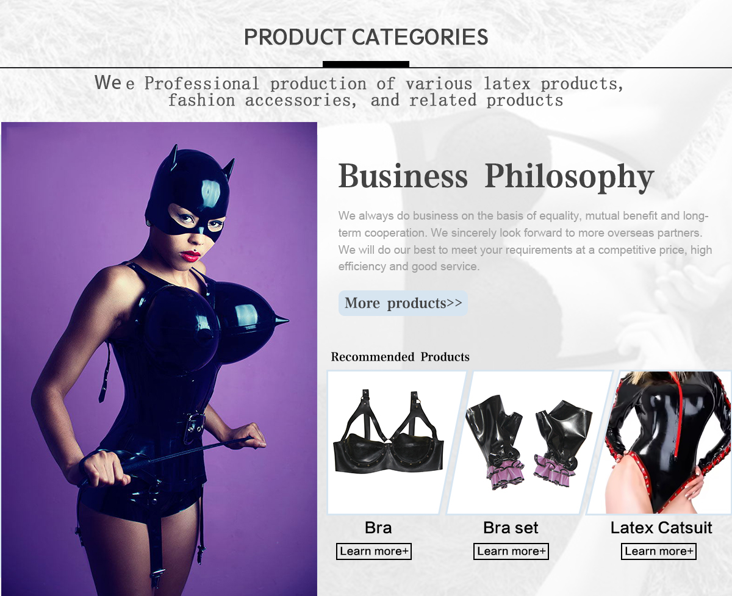This screenshot has height=596, width=732.
Task: Open Learn more+ under Bra set
Action: tap(511, 551)
